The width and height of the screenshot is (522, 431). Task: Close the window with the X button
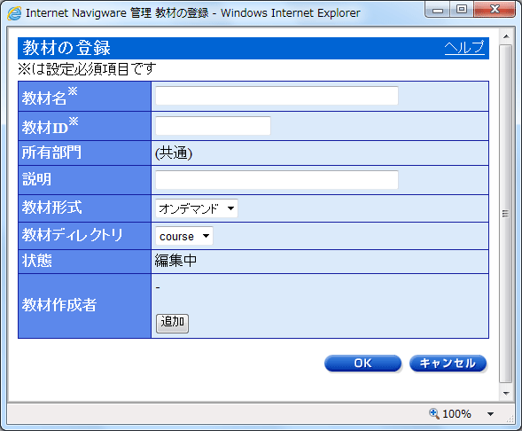click(x=495, y=10)
